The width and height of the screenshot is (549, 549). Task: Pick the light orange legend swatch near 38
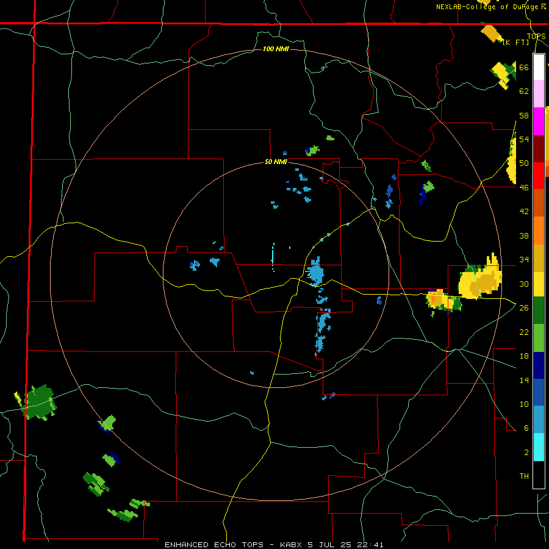[x=539, y=231]
